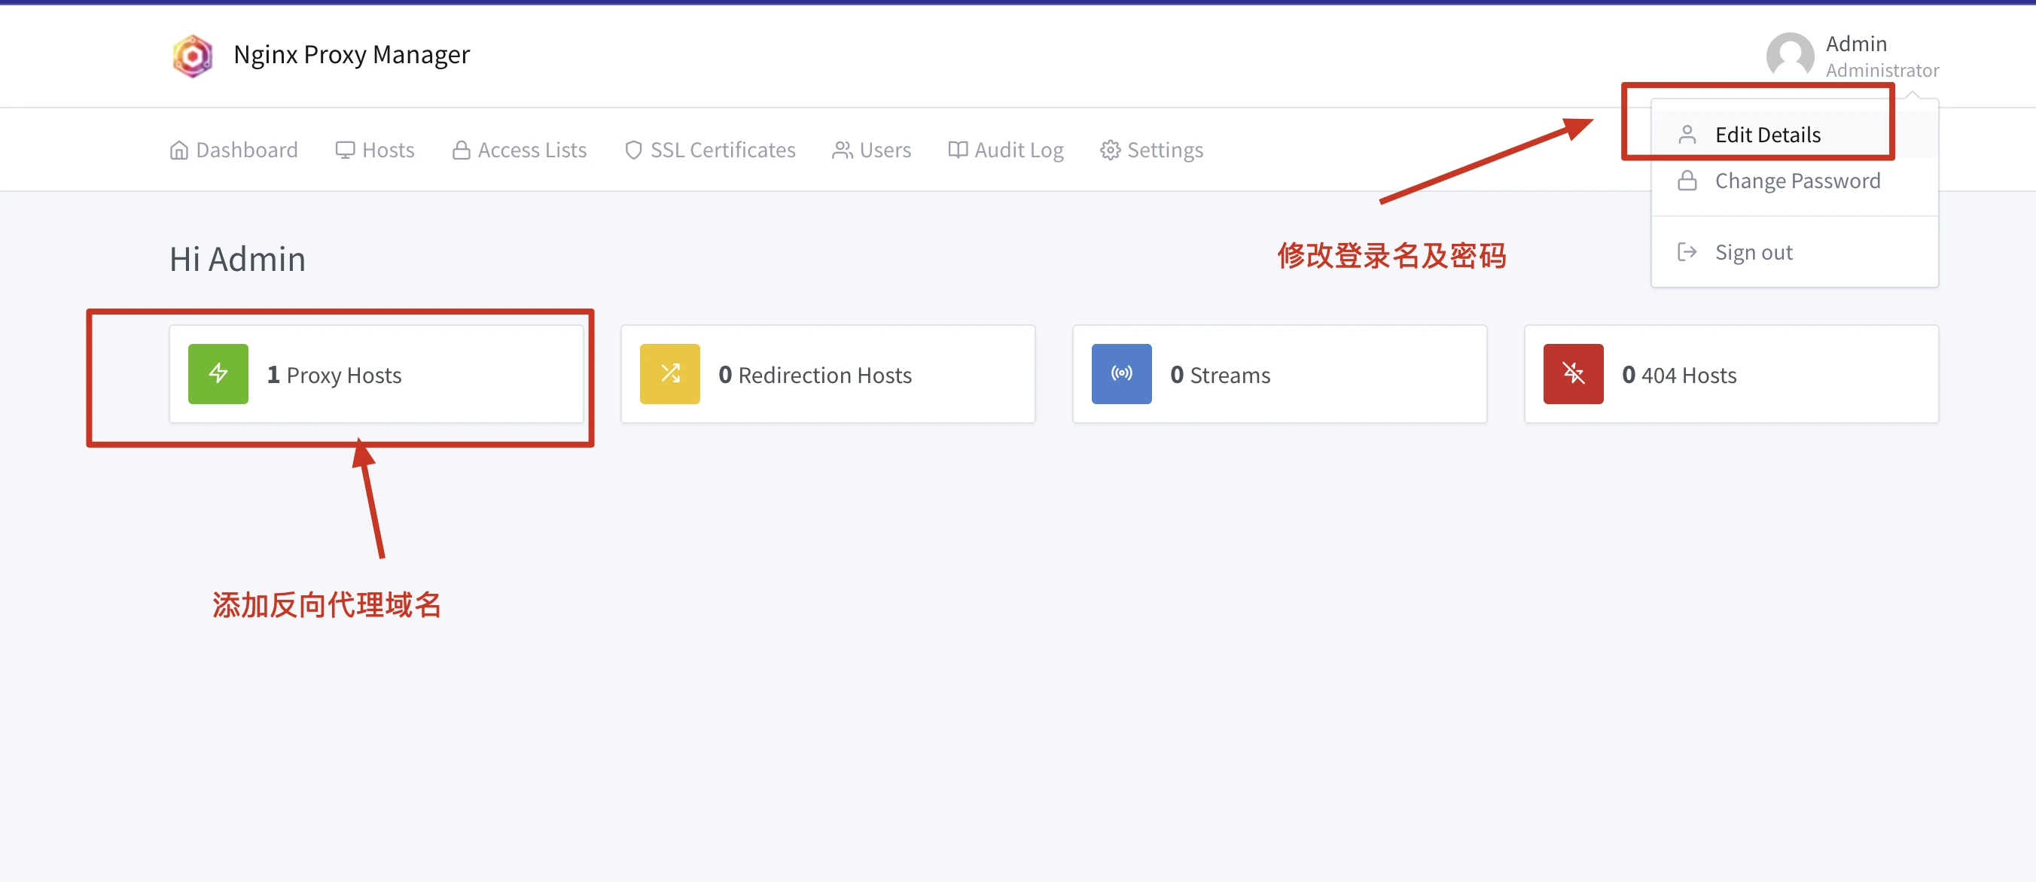Click the green Proxy Hosts bolt icon
The image size is (2036, 882).
click(218, 373)
